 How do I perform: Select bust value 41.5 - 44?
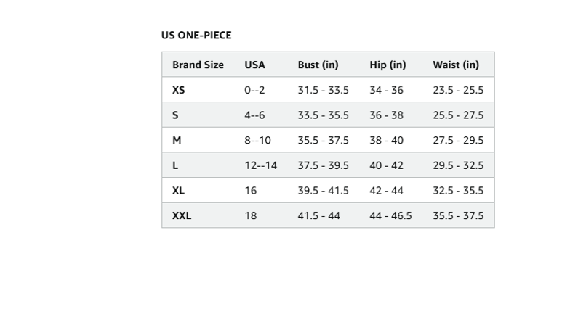point(318,216)
